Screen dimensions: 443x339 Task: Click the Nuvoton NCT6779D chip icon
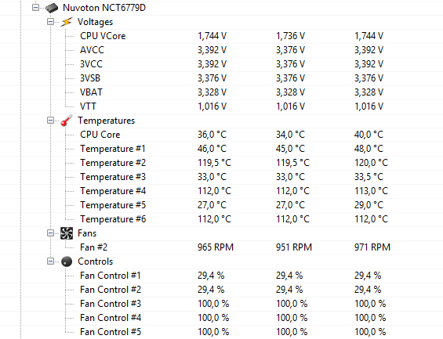tap(52, 8)
